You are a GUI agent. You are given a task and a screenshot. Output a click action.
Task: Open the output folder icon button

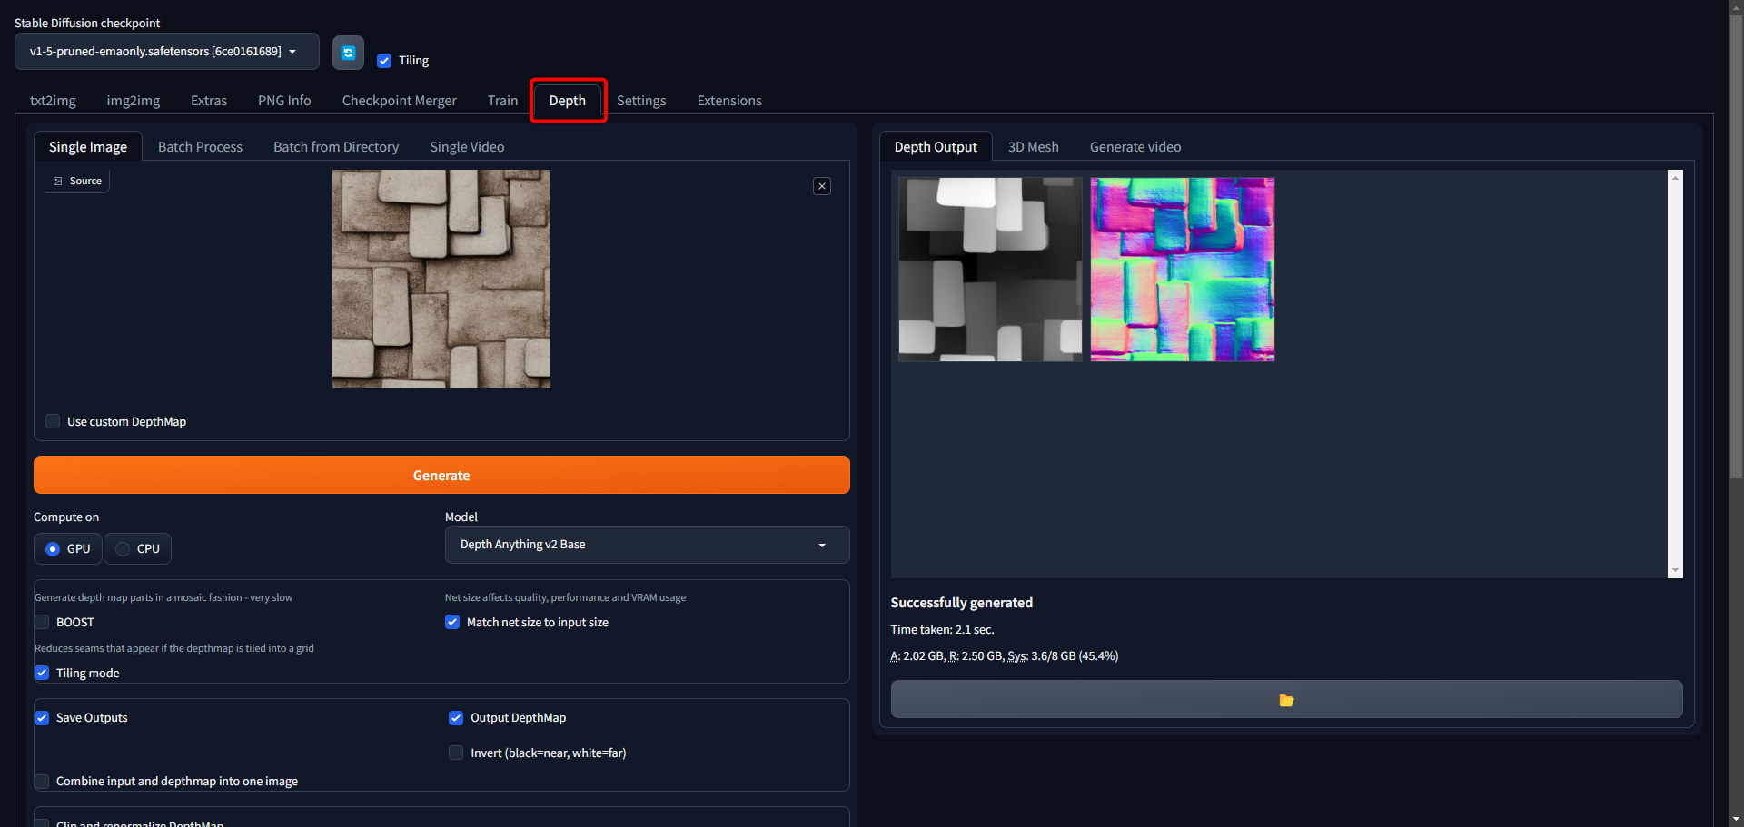pyautogui.click(x=1285, y=700)
